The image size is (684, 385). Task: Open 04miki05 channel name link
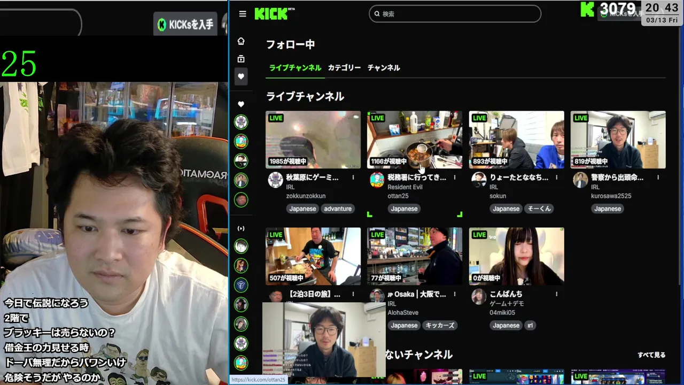point(502,312)
